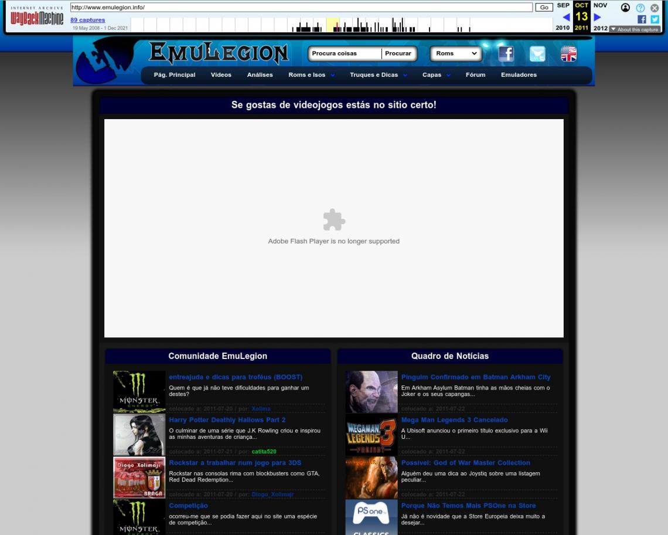Click the Procurar search button
The width and height of the screenshot is (668, 535).
pyautogui.click(x=398, y=53)
